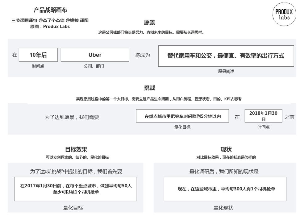Click the '将成为' text
Viewport: 300px width, 220px height.
142,55
